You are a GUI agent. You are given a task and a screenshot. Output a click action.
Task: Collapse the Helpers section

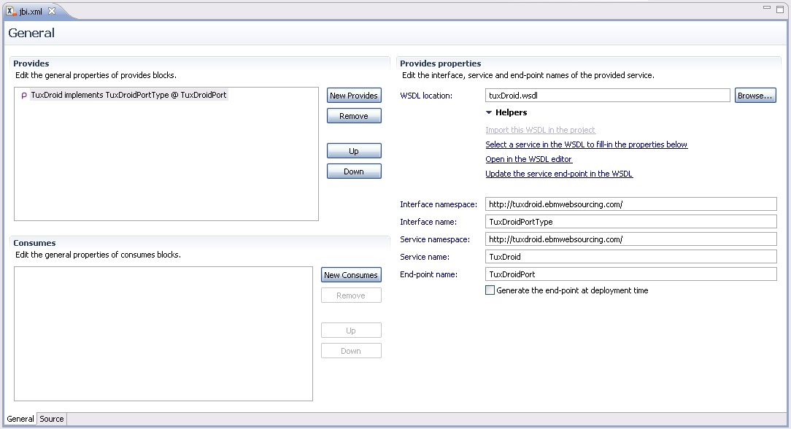[490, 113]
